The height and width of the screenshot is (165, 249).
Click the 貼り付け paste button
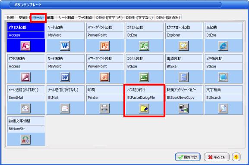click(x=188, y=157)
